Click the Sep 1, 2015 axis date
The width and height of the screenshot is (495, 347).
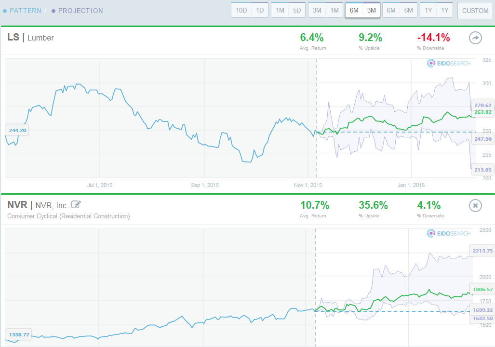pos(204,186)
